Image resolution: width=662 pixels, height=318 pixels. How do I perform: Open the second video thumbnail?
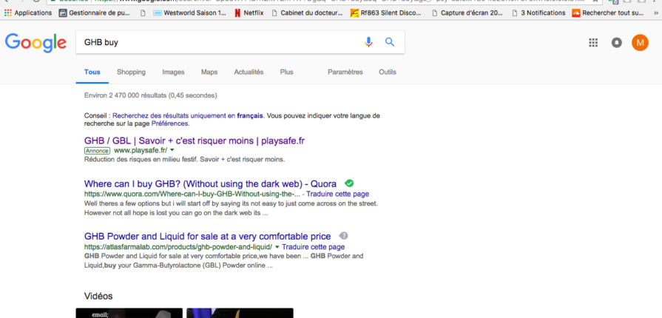pos(240,313)
